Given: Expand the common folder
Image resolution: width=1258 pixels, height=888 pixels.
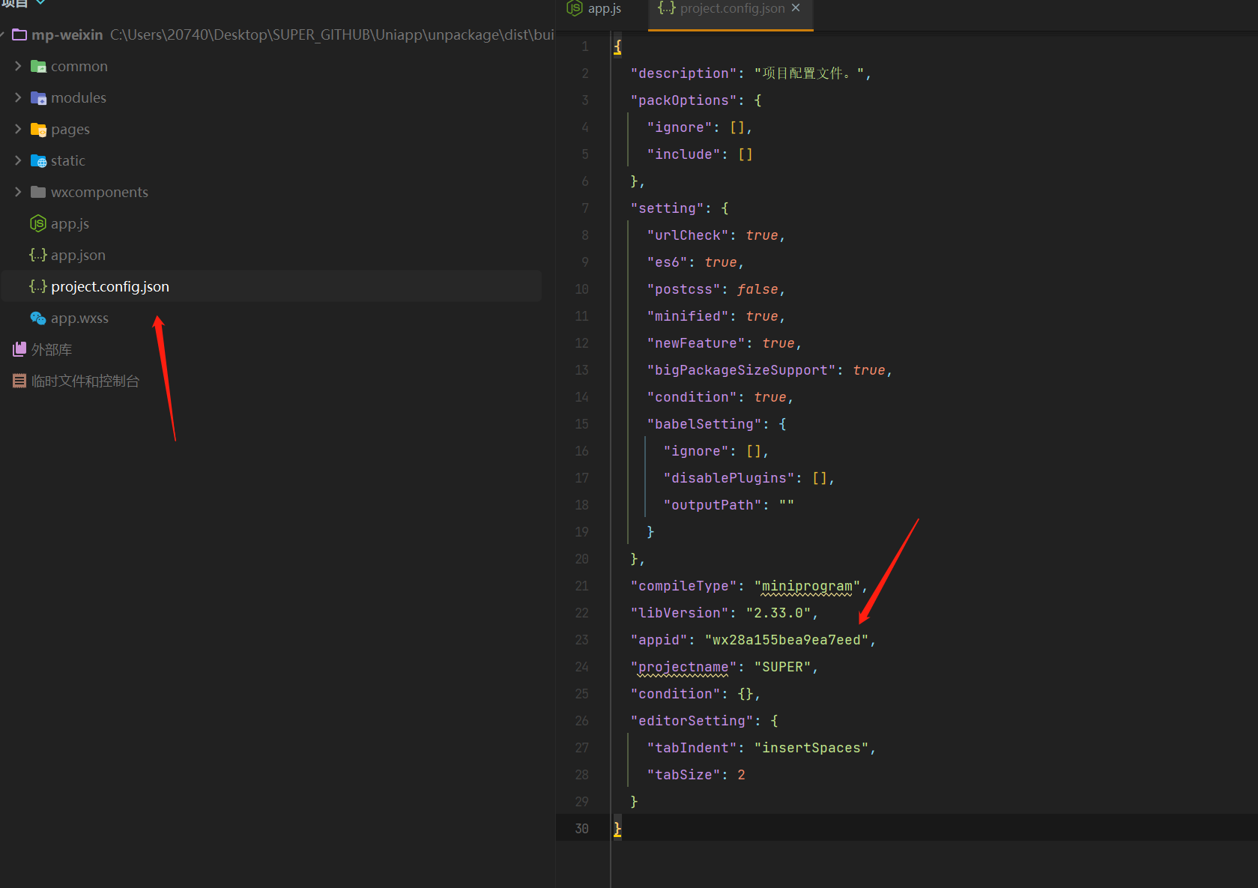Looking at the screenshot, I should [x=18, y=66].
